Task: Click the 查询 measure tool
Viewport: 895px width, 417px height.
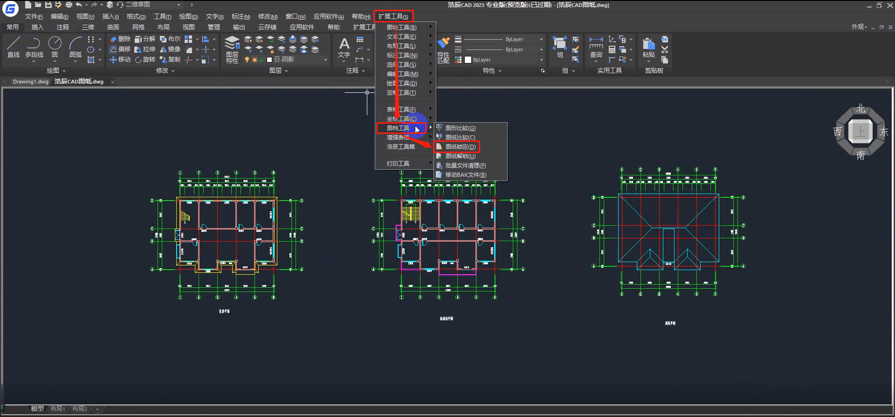Action: pos(596,47)
